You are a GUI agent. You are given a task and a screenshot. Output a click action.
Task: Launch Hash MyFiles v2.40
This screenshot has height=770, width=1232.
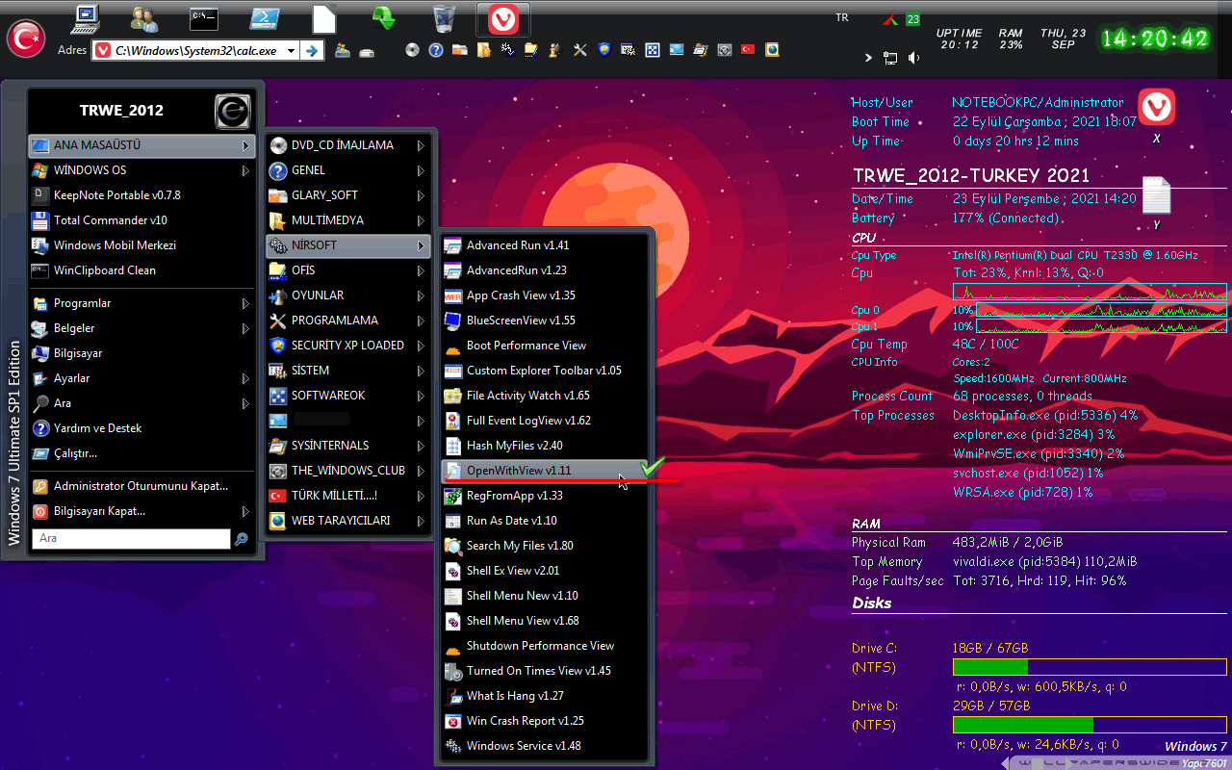pyautogui.click(x=547, y=446)
